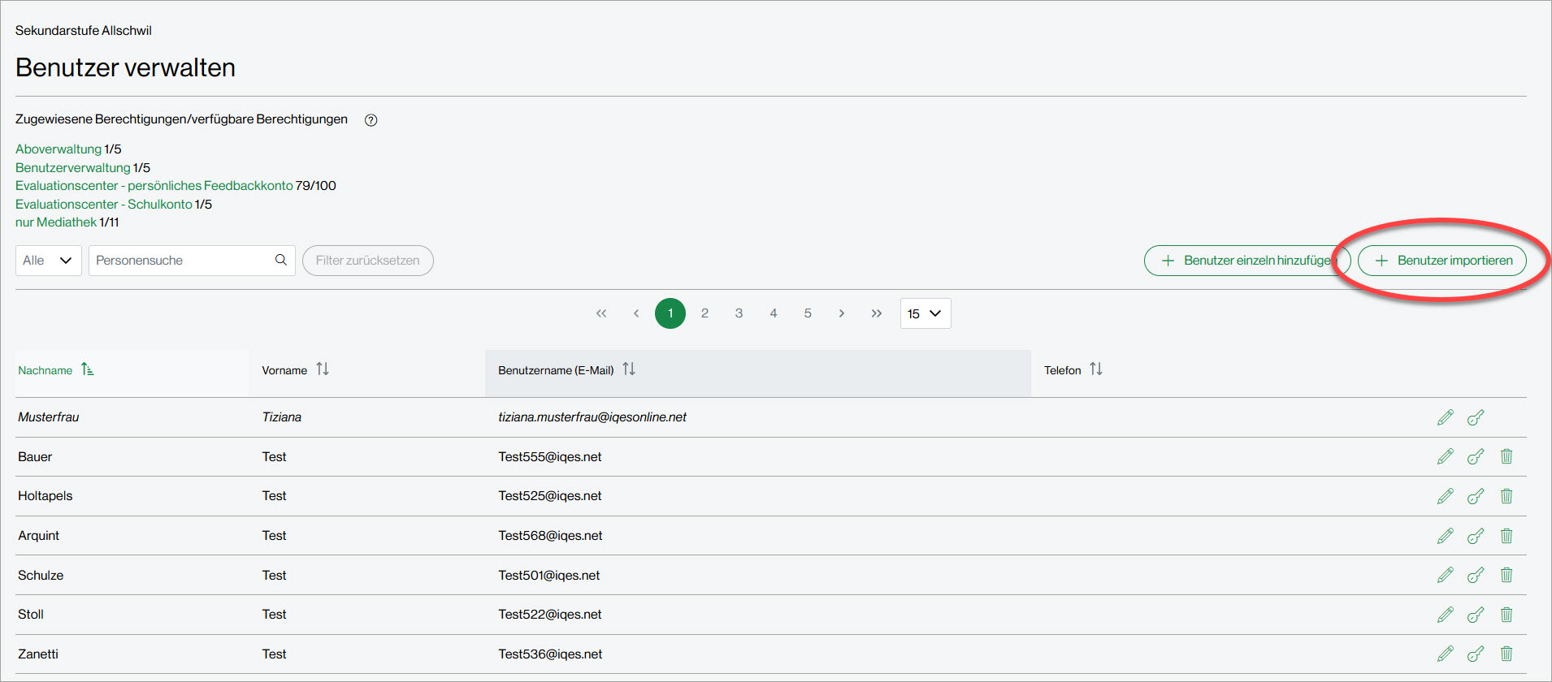Toggle sorting on the Telefon column
The image size is (1552, 682).
(1096, 369)
